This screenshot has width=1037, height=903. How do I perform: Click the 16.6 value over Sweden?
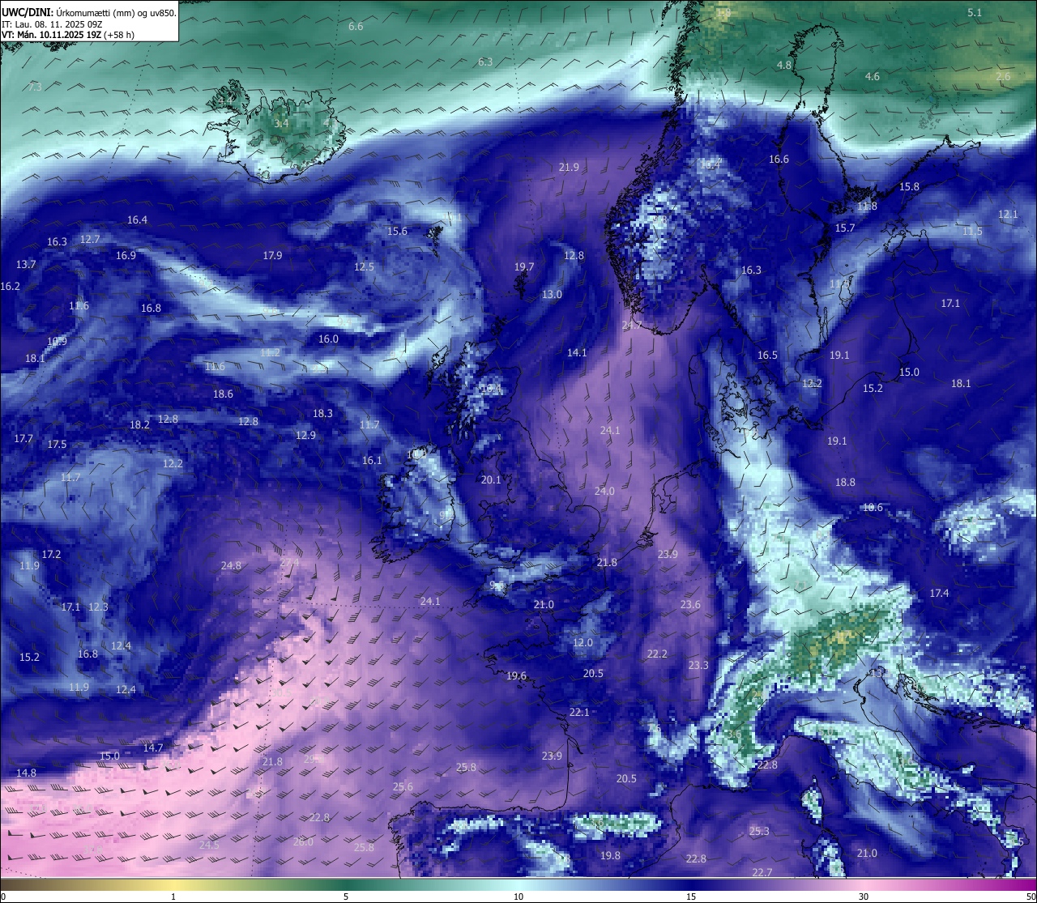point(779,160)
